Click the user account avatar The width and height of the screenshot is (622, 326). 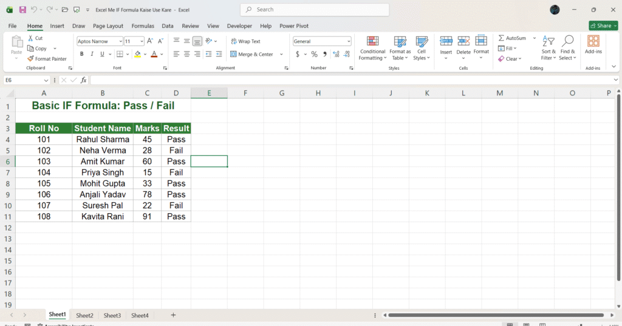pos(555,10)
